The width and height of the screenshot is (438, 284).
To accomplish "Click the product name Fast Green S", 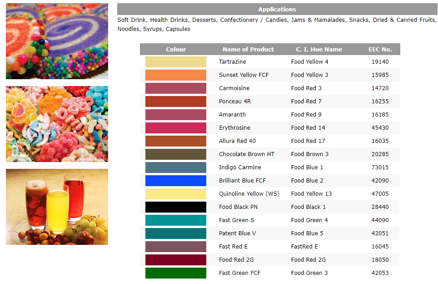I will pyautogui.click(x=237, y=220).
